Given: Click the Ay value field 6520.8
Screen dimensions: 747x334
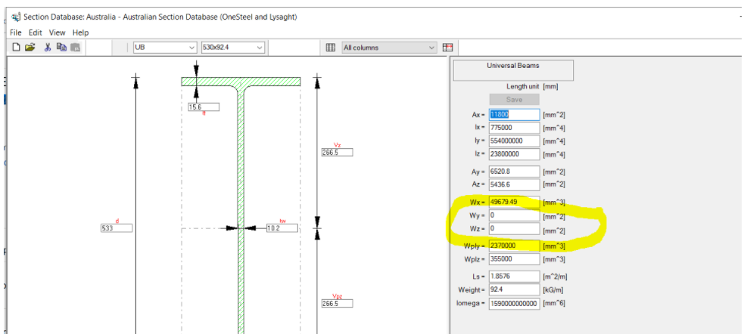Looking at the screenshot, I should (514, 172).
